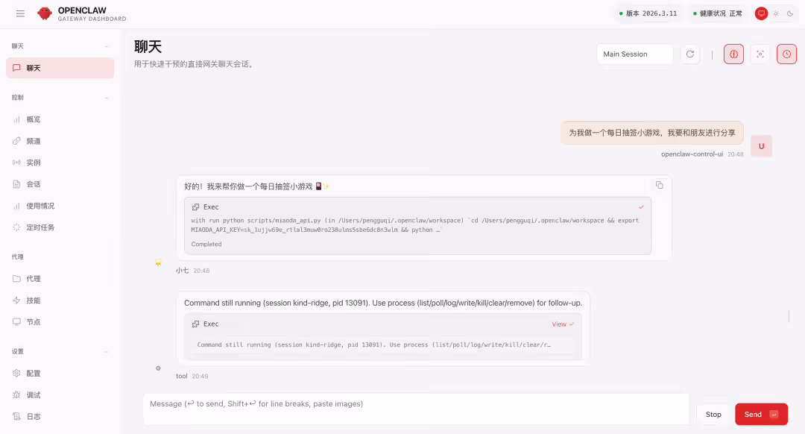Switch to light theme with the sun icon

click(775, 13)
